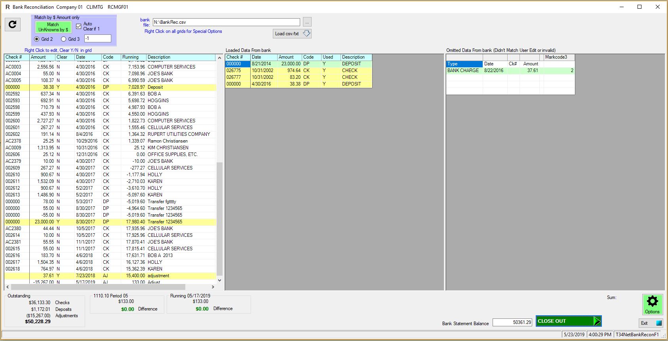
Task: Select row 002616 BOB A 2013
Action: 110,255
